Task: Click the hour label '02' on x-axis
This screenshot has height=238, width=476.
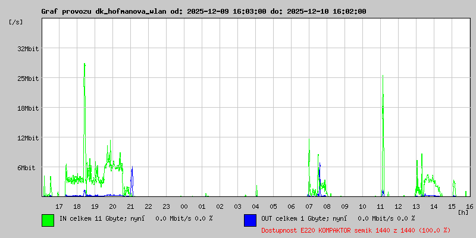Action: [x=220, y=206]
